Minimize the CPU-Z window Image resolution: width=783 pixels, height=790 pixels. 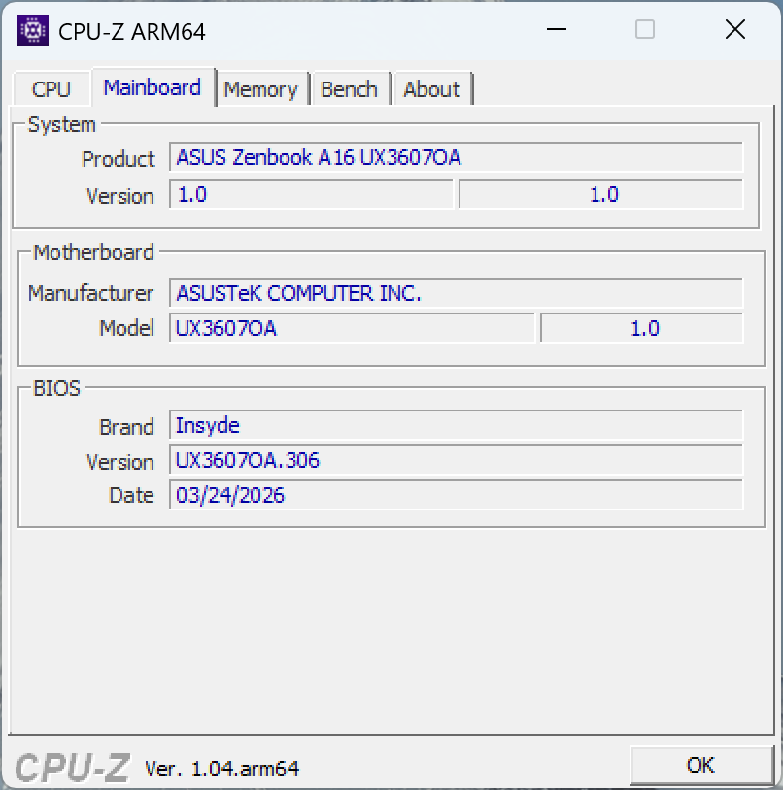(556, 30)
